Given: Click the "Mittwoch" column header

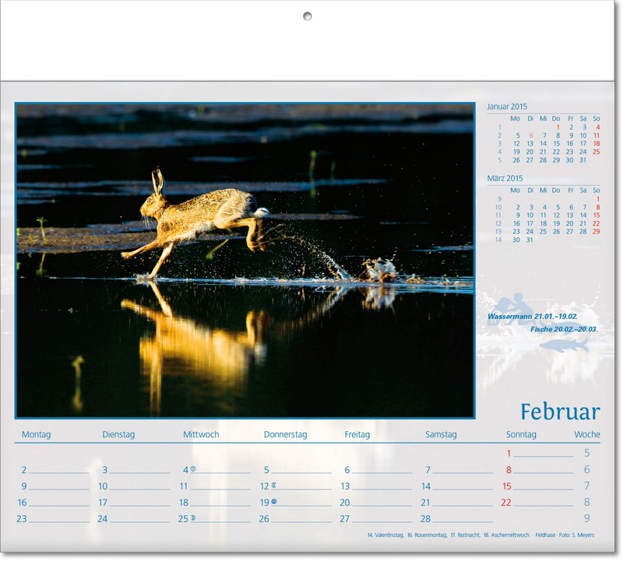Looking at the screenshot, I should point(201,434).
